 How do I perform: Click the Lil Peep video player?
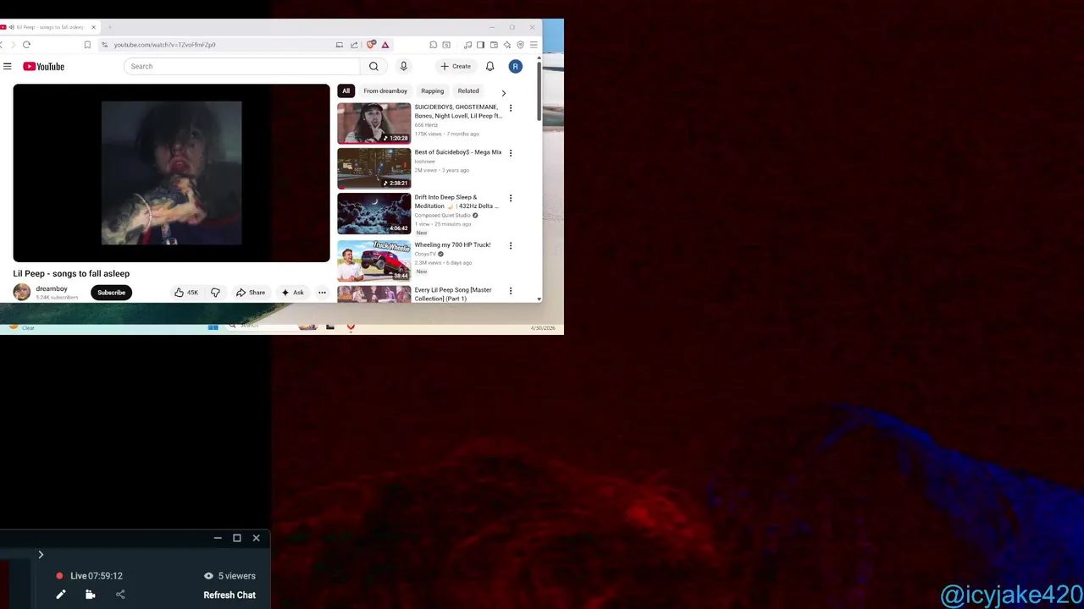click(x=171, y=173)
